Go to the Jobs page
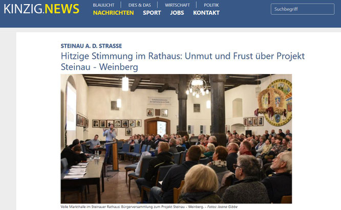The width and height of the screenshot is (341, 210). coord(177,13)
